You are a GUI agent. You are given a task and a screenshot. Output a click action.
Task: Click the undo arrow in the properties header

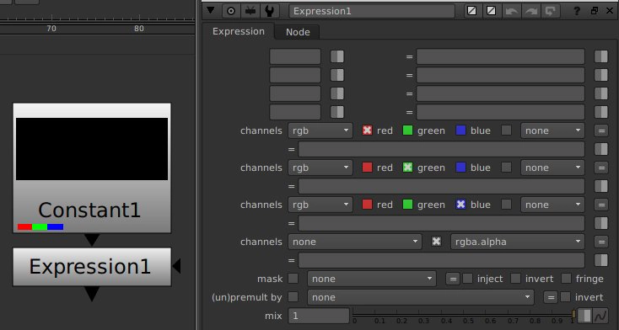(x=512, y=11)
